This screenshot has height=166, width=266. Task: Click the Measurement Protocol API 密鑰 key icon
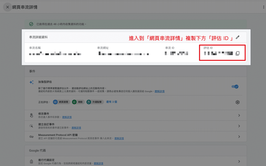31,136
